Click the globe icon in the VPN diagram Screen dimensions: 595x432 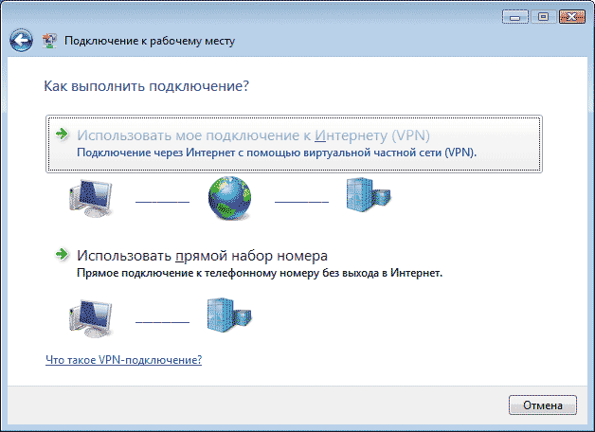pyautogui.click(x=231, y=197)
